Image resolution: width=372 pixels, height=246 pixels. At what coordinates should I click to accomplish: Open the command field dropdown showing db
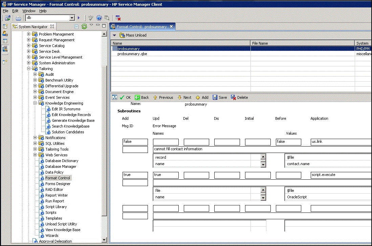click(72, 18)
